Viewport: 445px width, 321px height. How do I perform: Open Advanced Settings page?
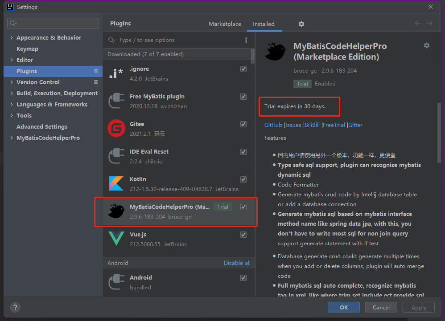(x=42, y=126)
